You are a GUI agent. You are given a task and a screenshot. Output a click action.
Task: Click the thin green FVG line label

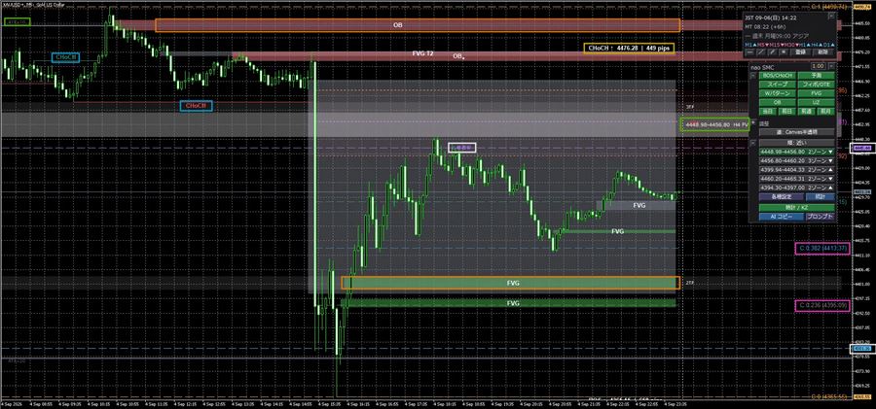tap(617, 231)
